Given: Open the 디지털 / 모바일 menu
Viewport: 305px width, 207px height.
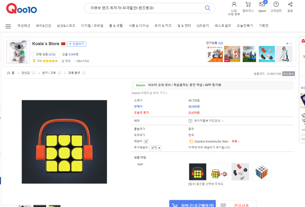Looking at the screenshot, I should tap(92, 26).
